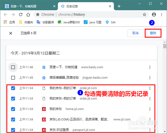The width and height of the screenshot is (167, 134).
Task: Open more actions for first order.jd.com entry
Action: pos(150,88)
